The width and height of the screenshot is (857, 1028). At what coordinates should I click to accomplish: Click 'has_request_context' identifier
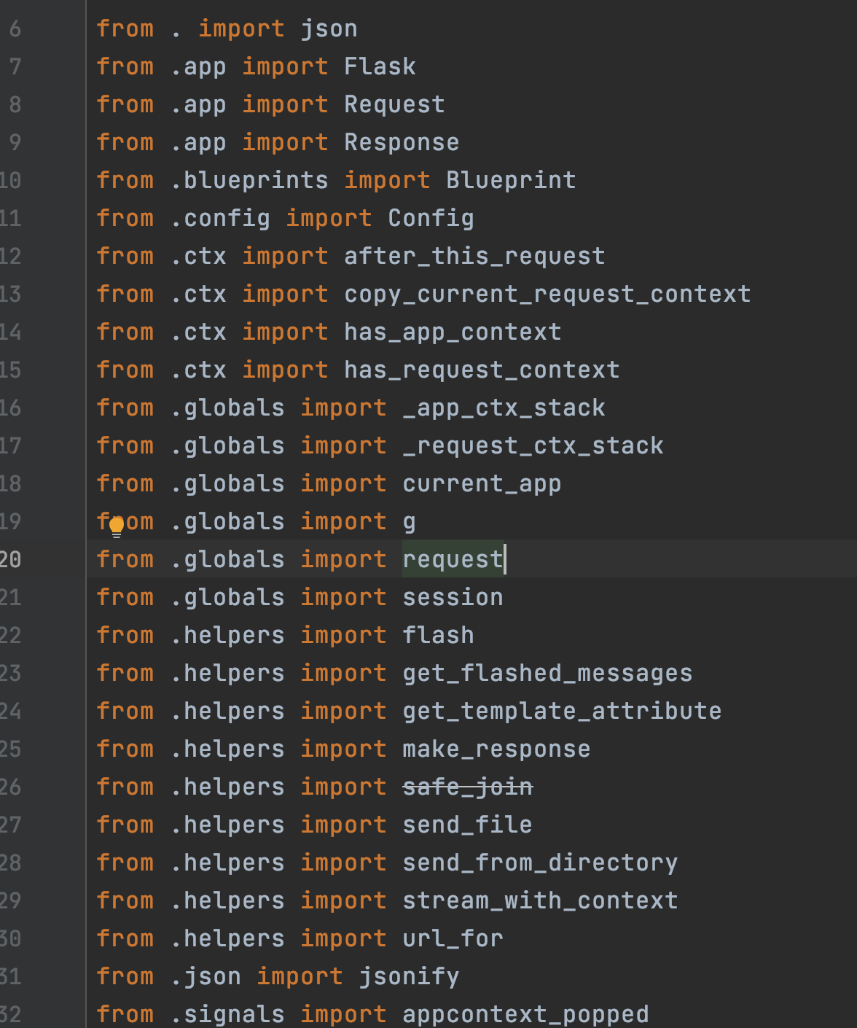click(482, 370)
